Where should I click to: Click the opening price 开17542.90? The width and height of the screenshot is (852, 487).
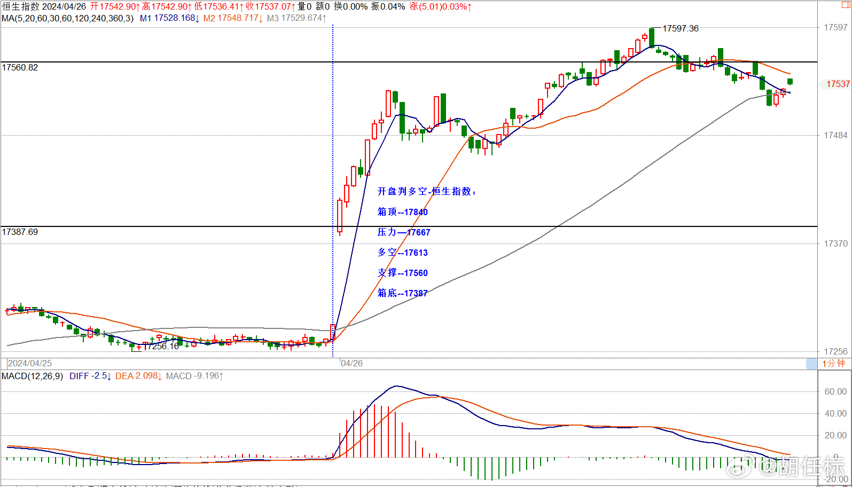click(x=115, y=6)
